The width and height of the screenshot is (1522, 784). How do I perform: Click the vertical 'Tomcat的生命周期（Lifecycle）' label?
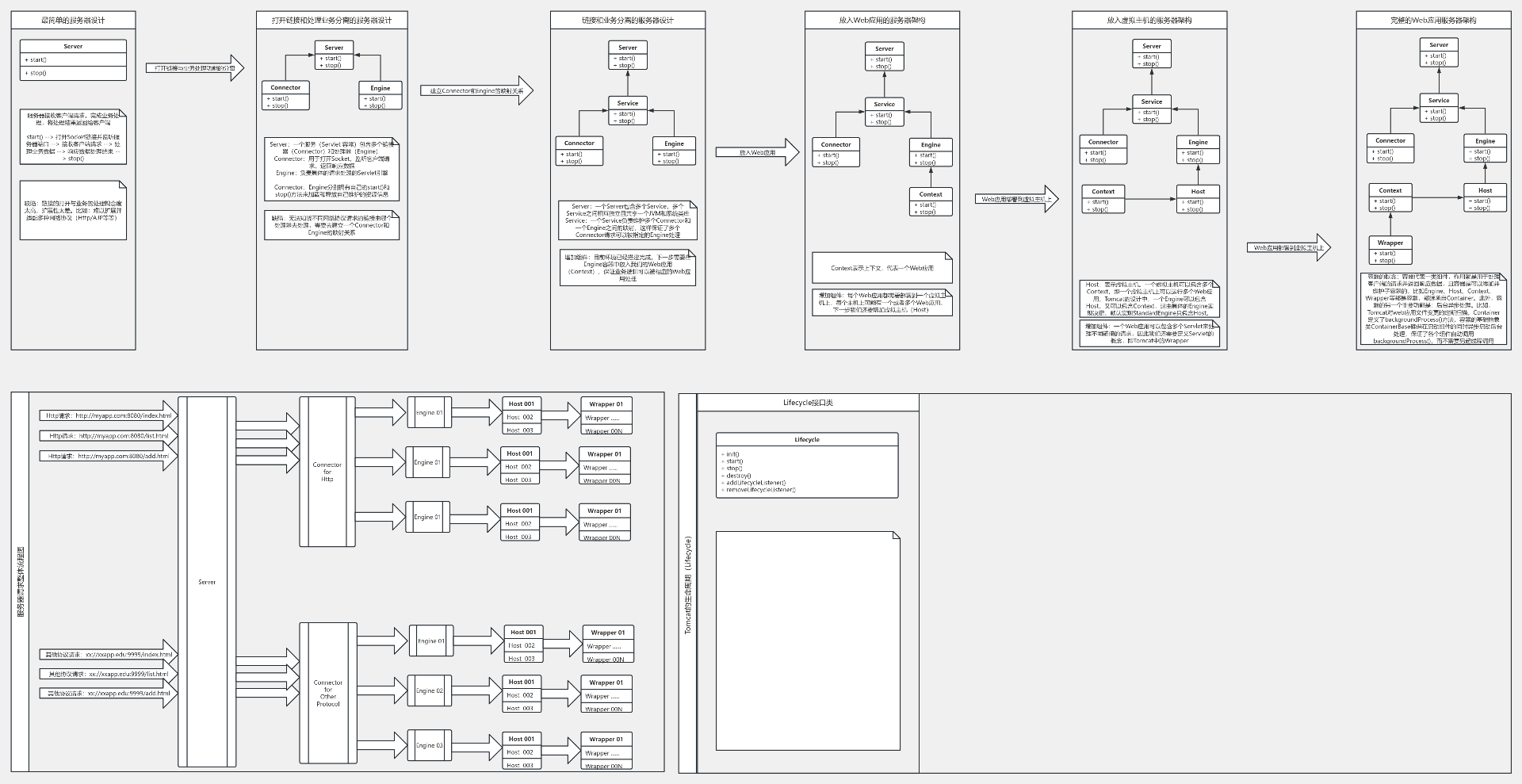click(x=688, y=583)
